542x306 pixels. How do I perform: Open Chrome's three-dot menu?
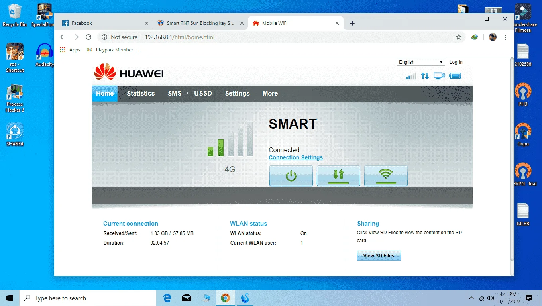click(x=505, y=37)
